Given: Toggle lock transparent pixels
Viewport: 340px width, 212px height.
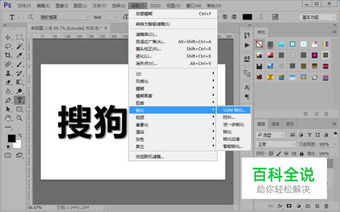Looking at the screenshot, I should (271, 153).
